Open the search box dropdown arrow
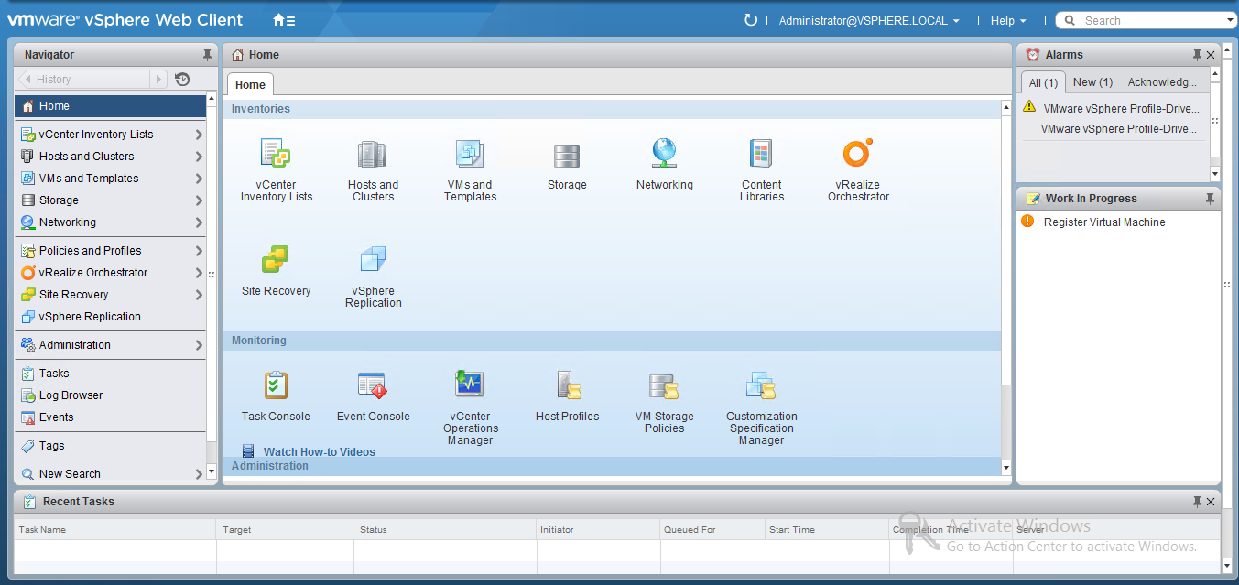Viewport: 1239px width, 585px height. click(x=1231, y=21)
